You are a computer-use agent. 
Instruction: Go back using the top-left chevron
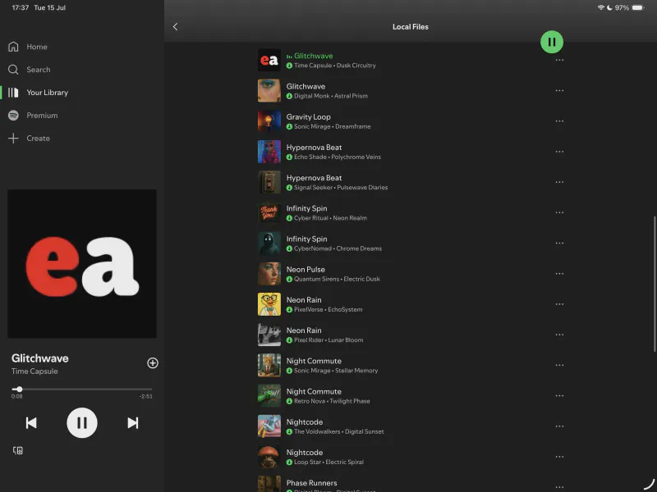click(175, 27)
